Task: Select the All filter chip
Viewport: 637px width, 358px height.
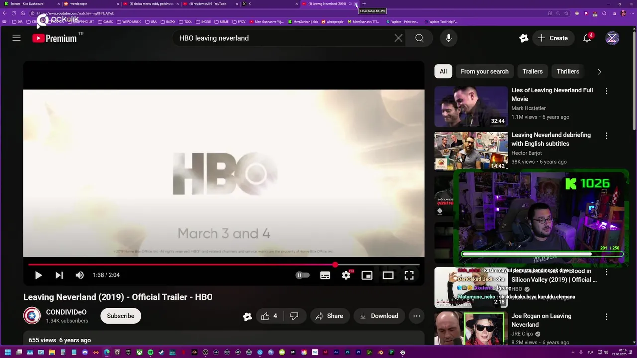Action: 443,71
